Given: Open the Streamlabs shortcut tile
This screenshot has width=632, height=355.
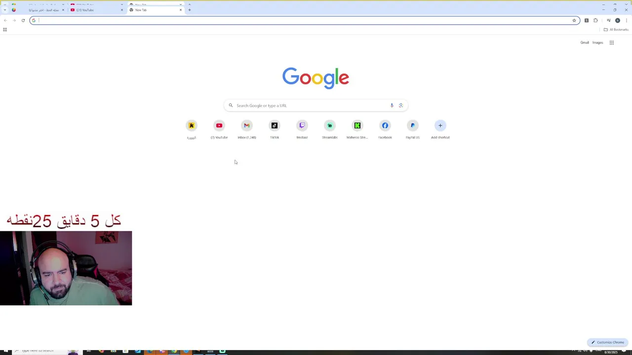Looking at the screenshot, I should [330, 129].
